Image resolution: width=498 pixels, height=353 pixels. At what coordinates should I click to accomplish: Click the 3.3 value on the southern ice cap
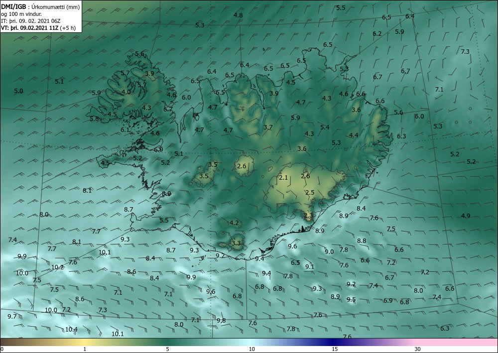coord(236,243)
